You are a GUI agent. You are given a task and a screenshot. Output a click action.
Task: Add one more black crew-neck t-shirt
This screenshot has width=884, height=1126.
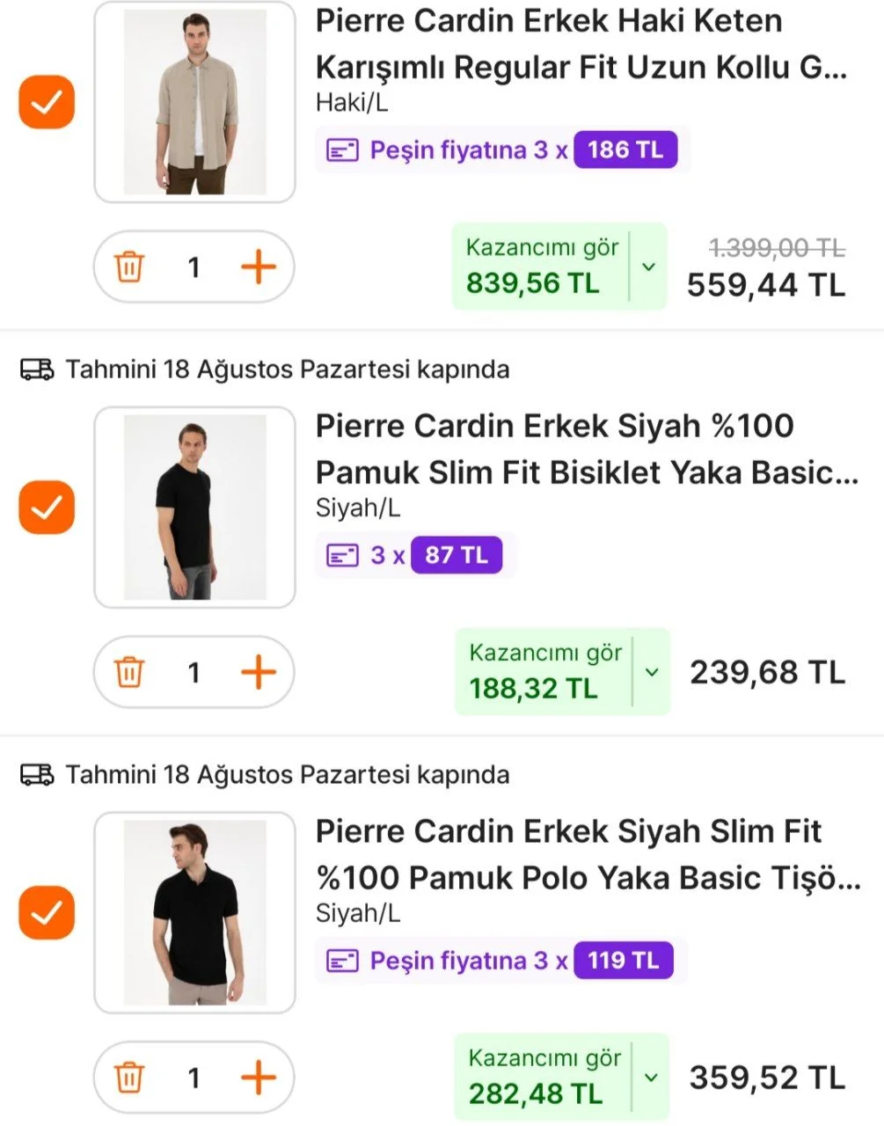point(259,672)
